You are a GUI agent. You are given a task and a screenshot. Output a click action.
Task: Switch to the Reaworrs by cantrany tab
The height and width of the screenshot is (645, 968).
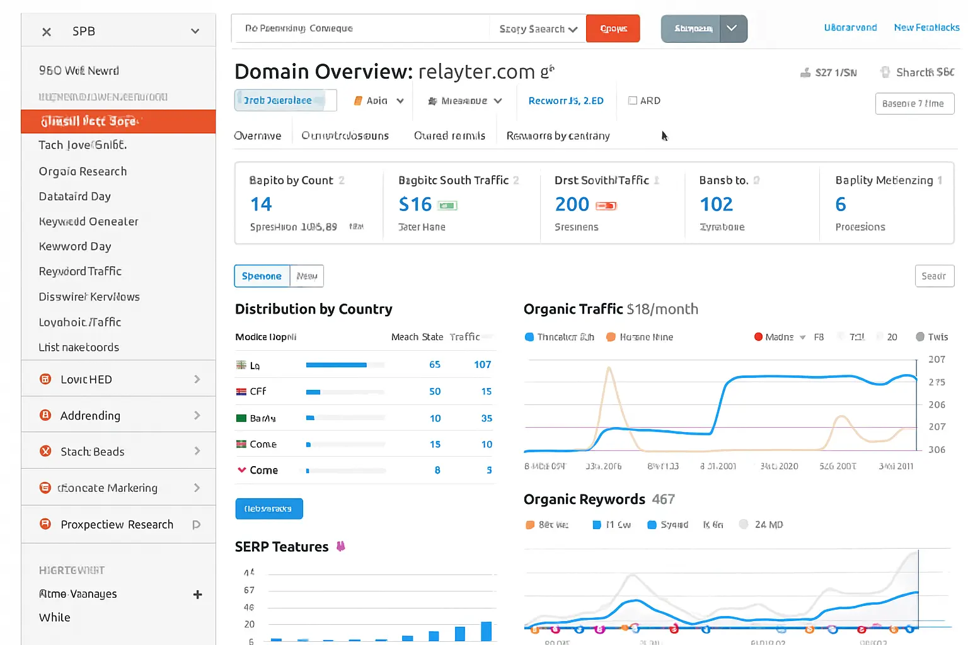[x=558, y=135]
